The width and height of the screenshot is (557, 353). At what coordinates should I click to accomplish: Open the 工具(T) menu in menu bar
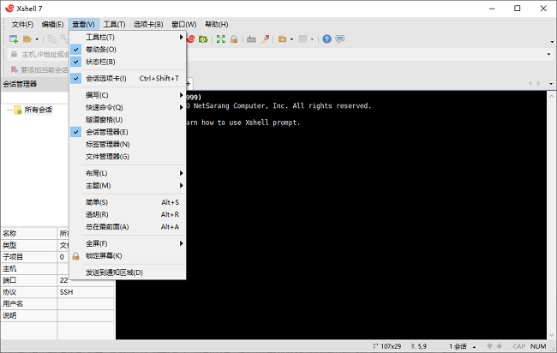[x=114, y=24]
